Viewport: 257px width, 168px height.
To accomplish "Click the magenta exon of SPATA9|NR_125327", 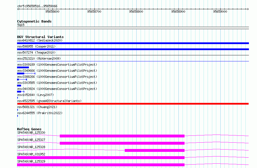I will pyautogui.click(x=122, y=143).
